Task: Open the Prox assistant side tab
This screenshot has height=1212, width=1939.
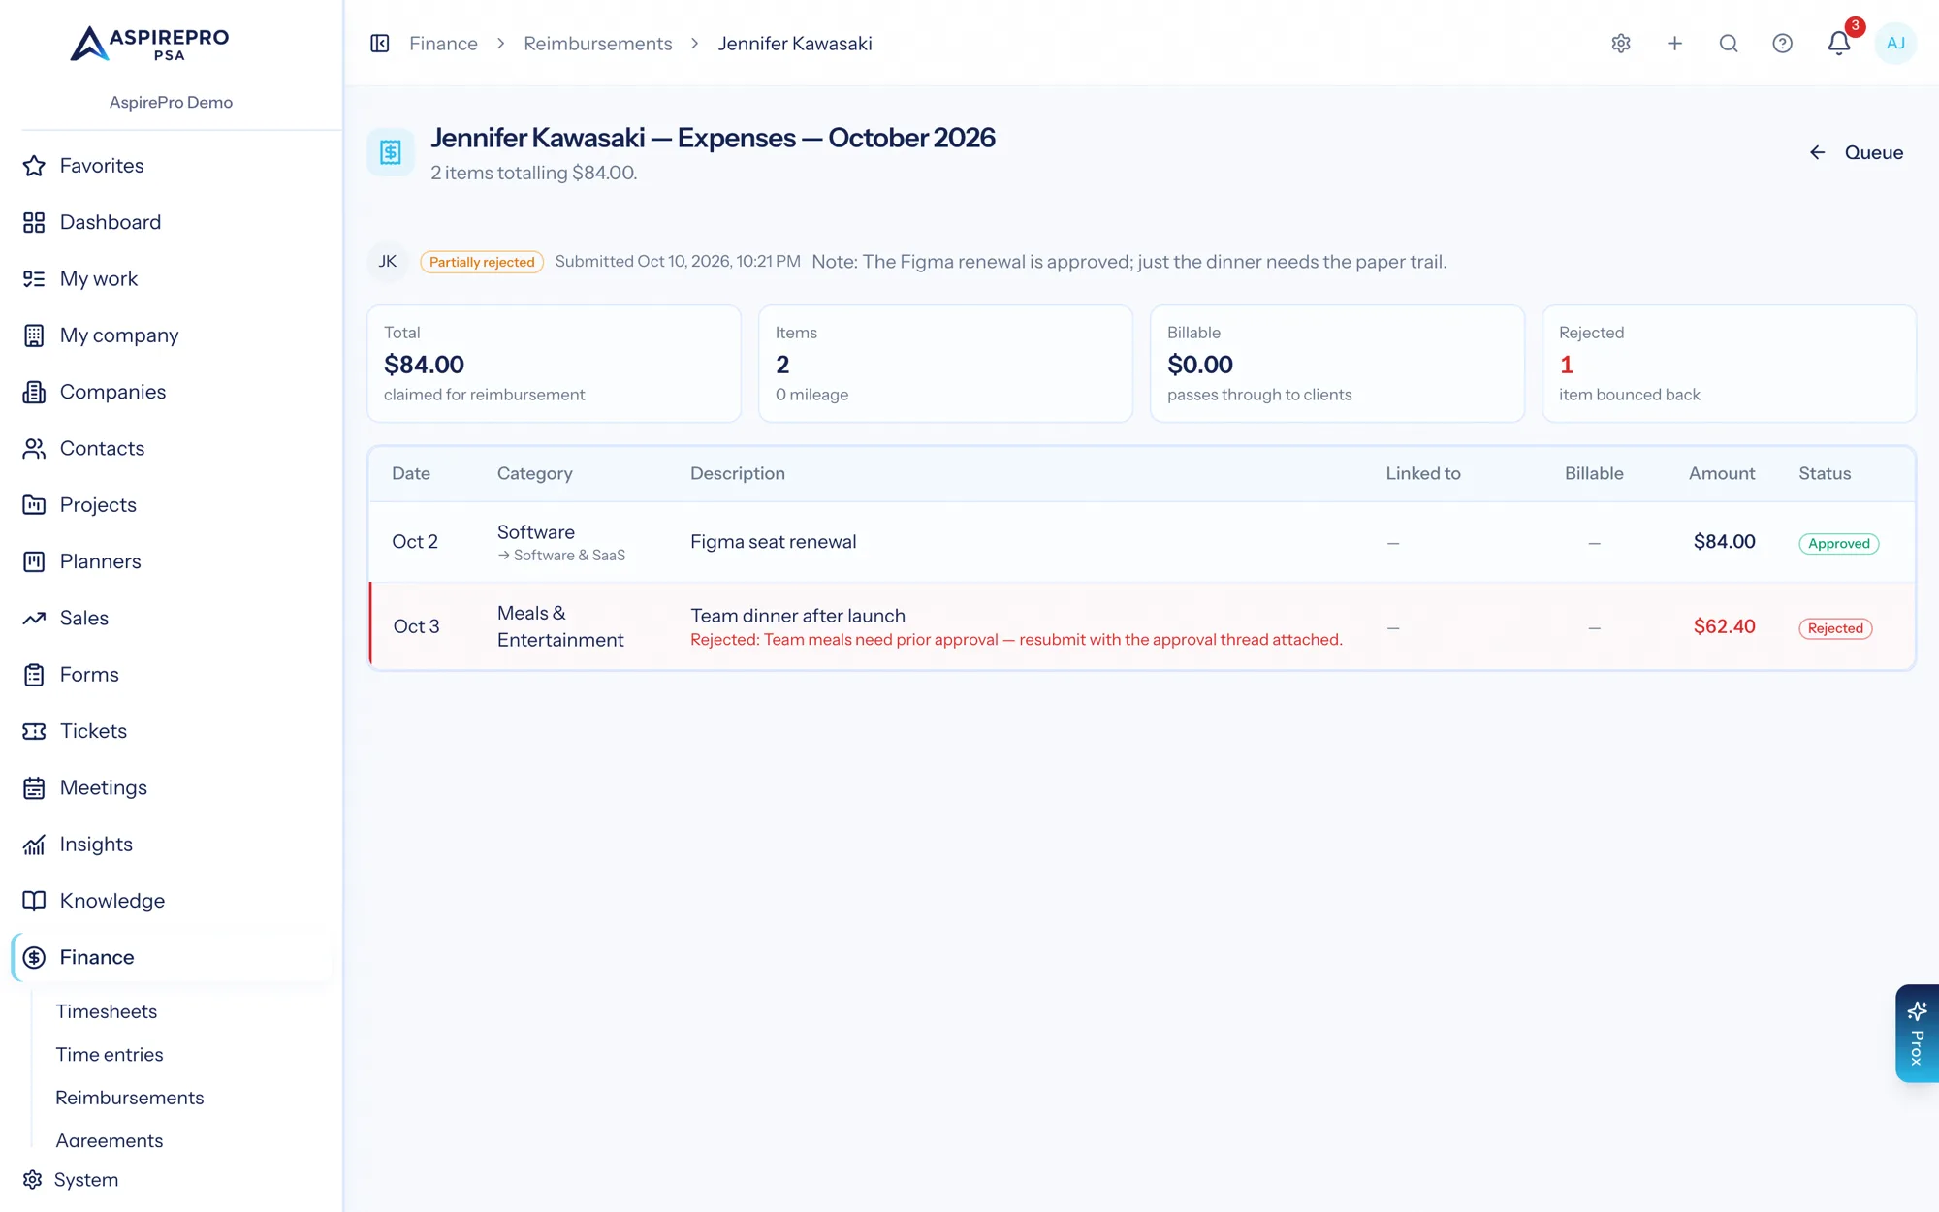Action: pos(1917,1034)
